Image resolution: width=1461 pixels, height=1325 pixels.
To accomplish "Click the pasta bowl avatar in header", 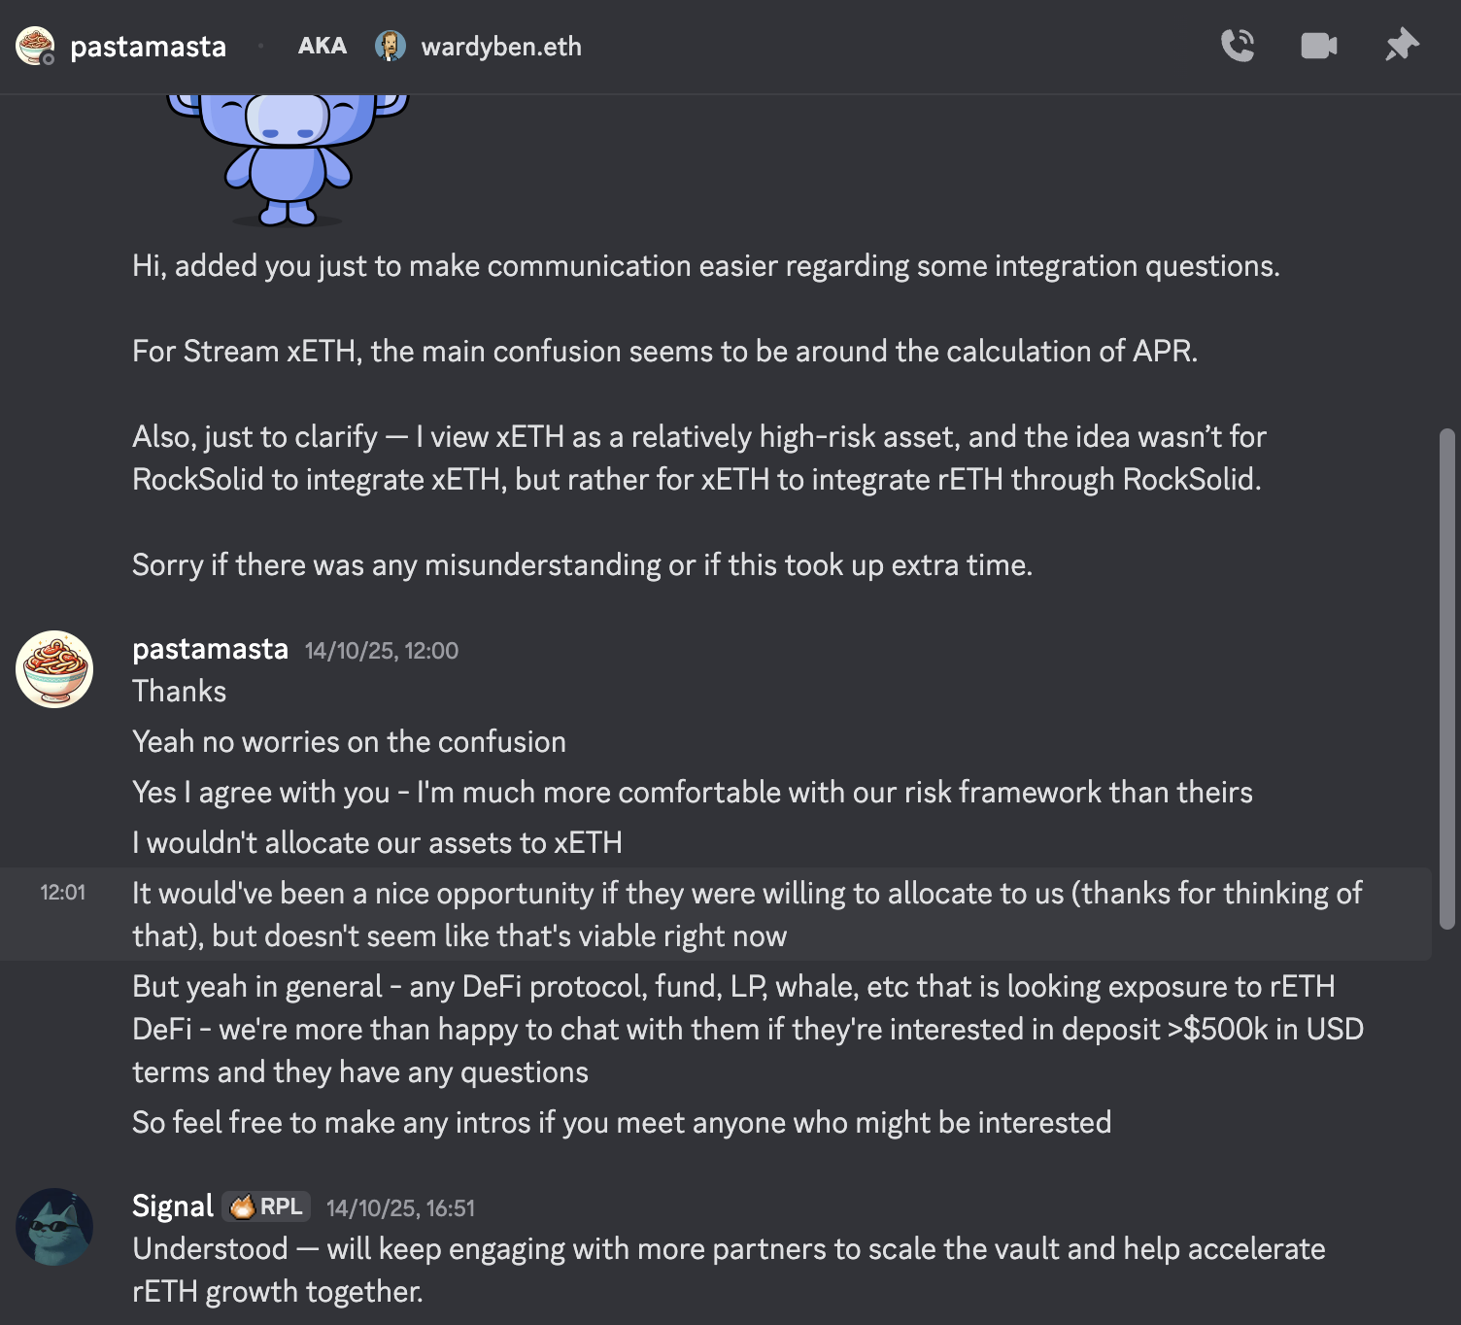I will click(35, 46).
